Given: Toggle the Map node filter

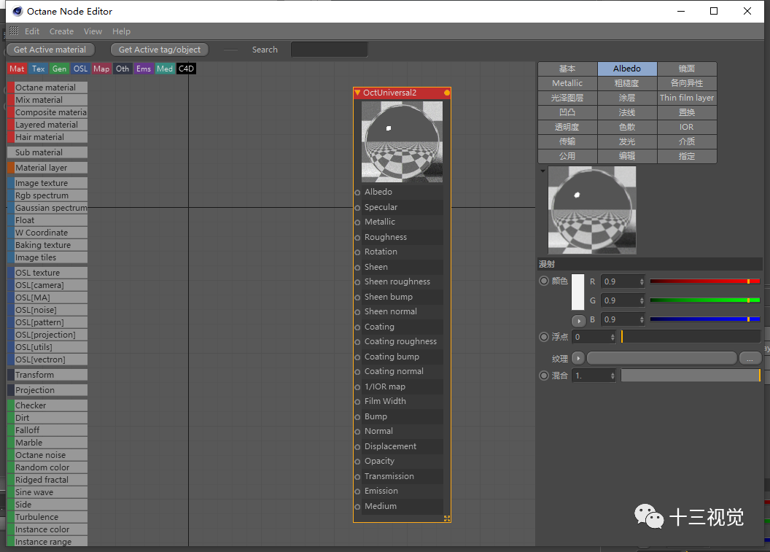Looking at the screenshot, I should [x=101, y=69].
